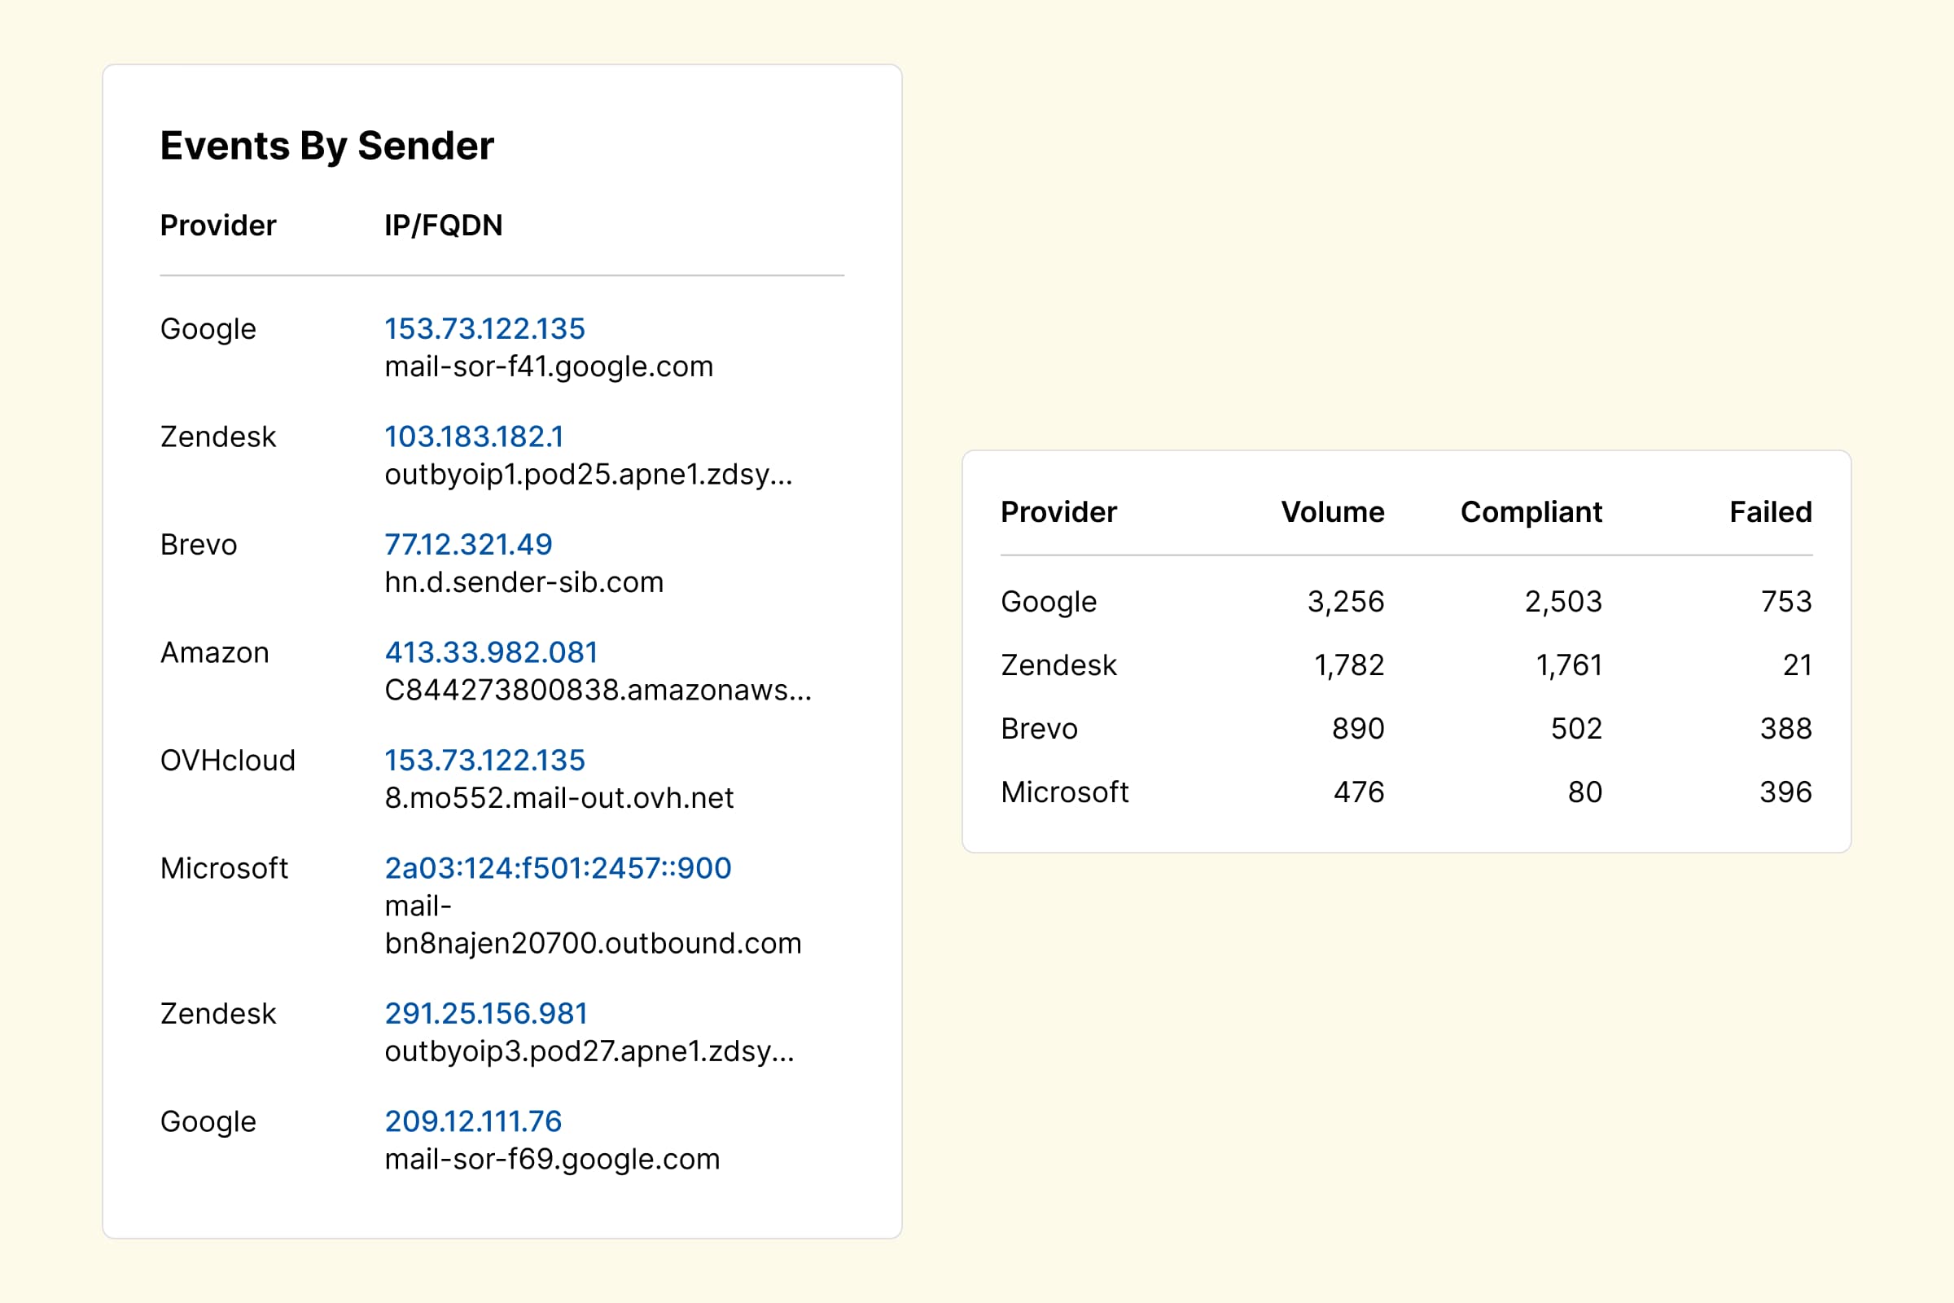
Task: Click the OVHcloud row's 153.73.122.135 link
Action: coord(484,761)
